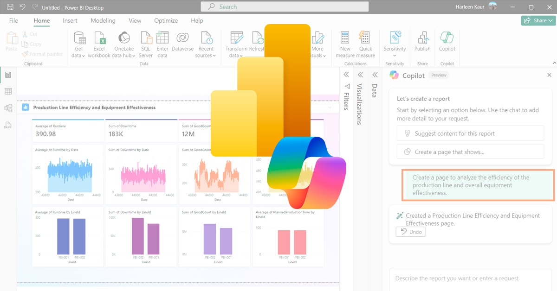Expand the Data pane

pos(375,75)
